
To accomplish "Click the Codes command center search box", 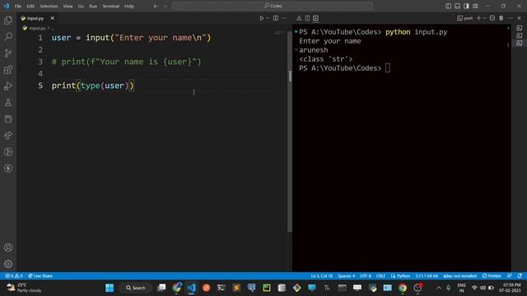I will 273,6.
